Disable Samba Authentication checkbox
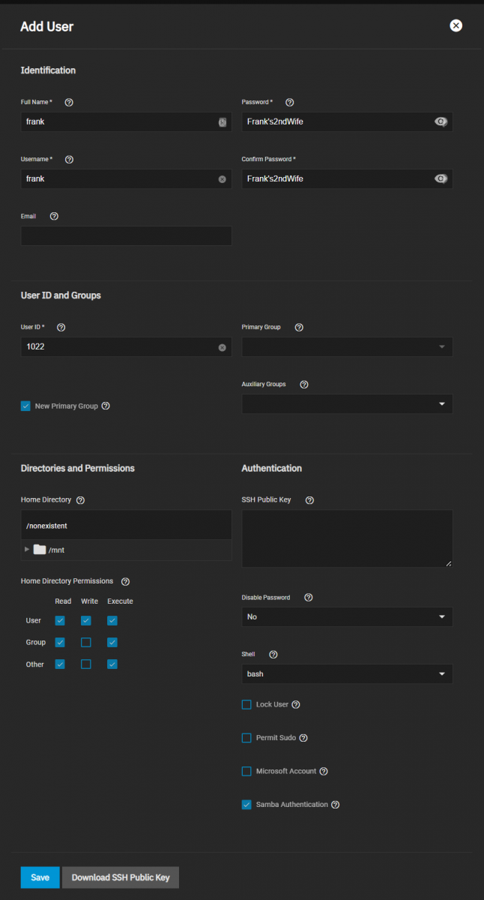 pos(246,805)
